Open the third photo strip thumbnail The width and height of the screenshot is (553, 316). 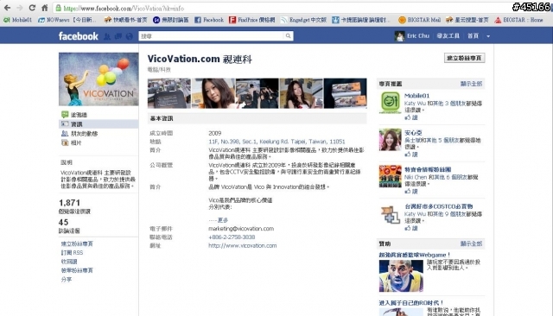[x=257, y=93]
